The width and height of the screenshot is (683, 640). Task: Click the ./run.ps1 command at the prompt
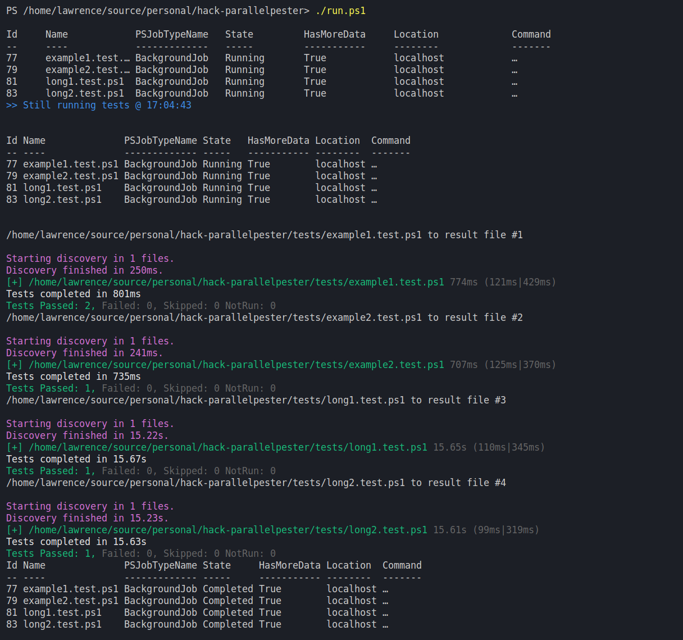point(340,11)
